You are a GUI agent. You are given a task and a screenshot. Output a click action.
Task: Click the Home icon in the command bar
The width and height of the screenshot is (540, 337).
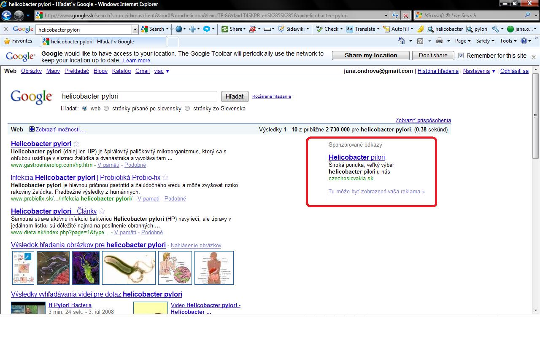[x=402, y=41]
